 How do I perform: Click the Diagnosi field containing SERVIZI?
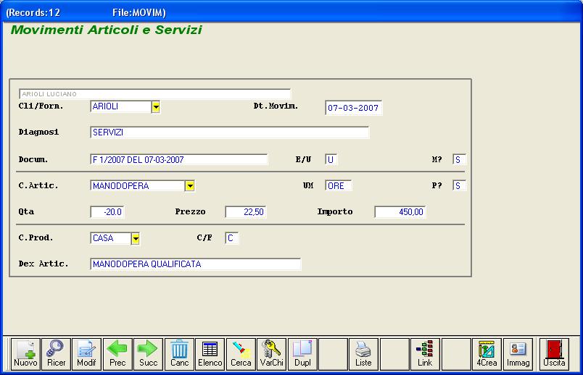tap(229, 133)
